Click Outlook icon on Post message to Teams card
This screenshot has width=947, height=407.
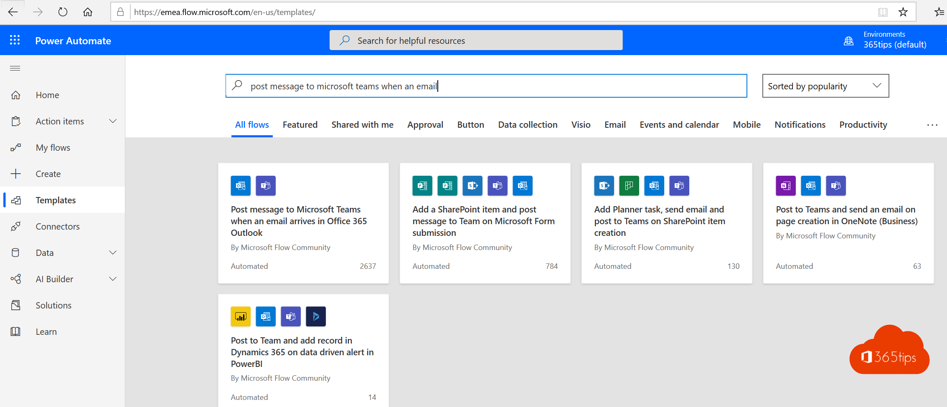241,186
